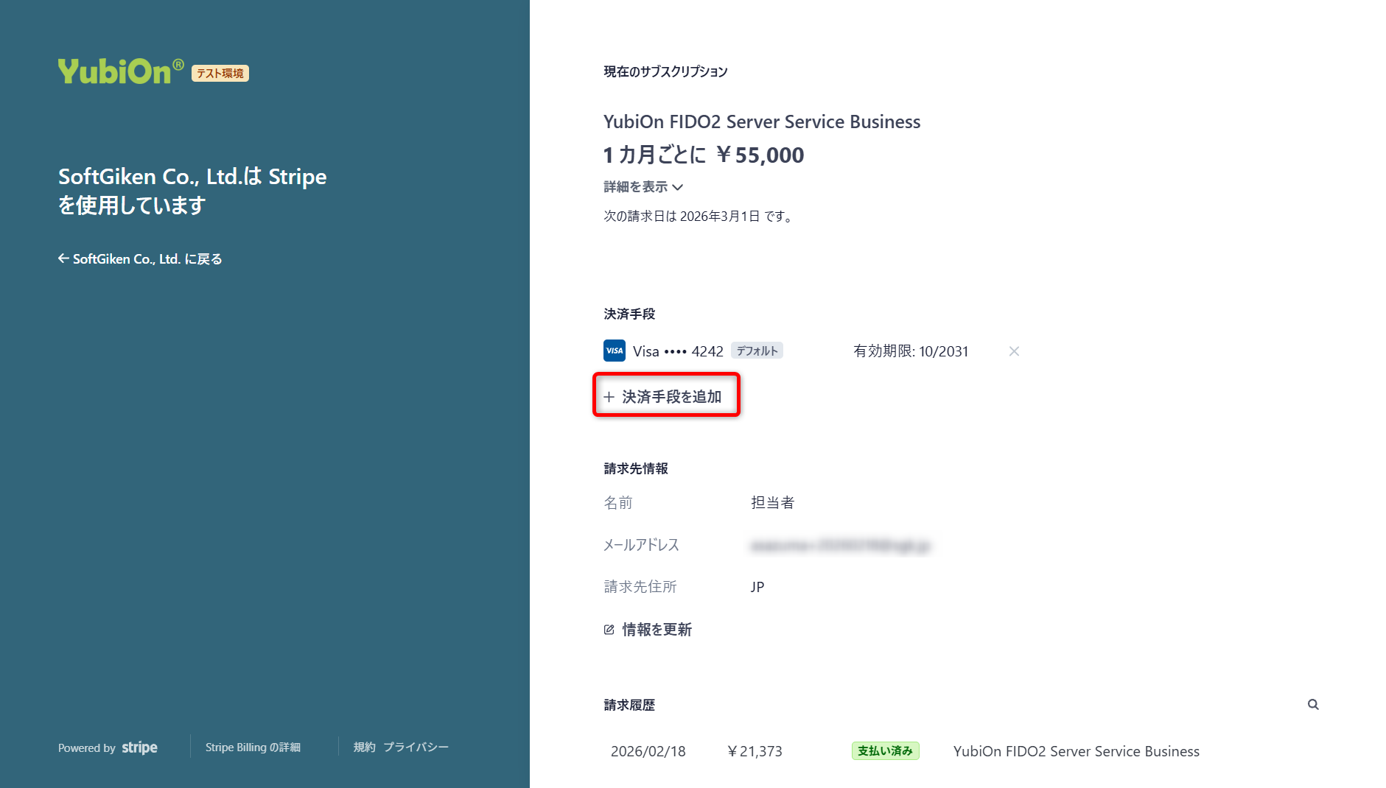Viewport: 1386px width, 788px height.
Task: Open the 規約 terms link
Action: 364,747
